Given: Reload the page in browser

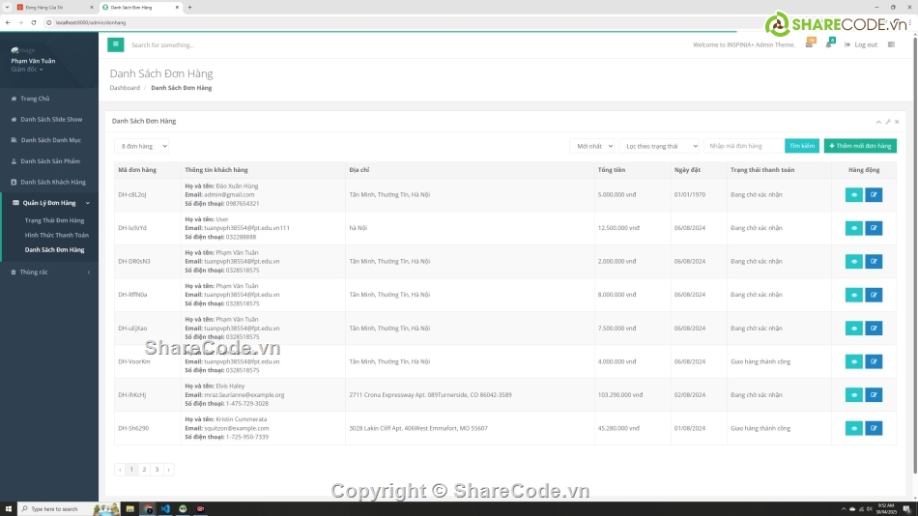Looking at the screenshot, I should pyautogui.click(x=34, y=22).
